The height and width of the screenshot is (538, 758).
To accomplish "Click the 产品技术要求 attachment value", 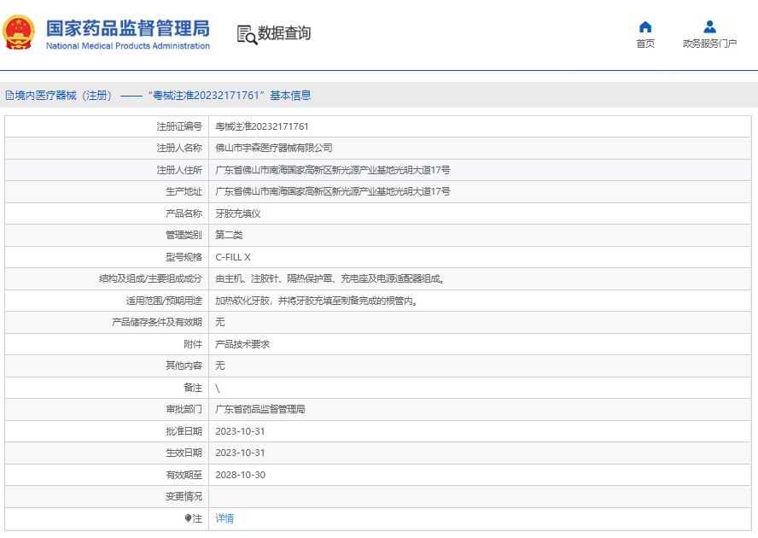I will coord(242,344).
